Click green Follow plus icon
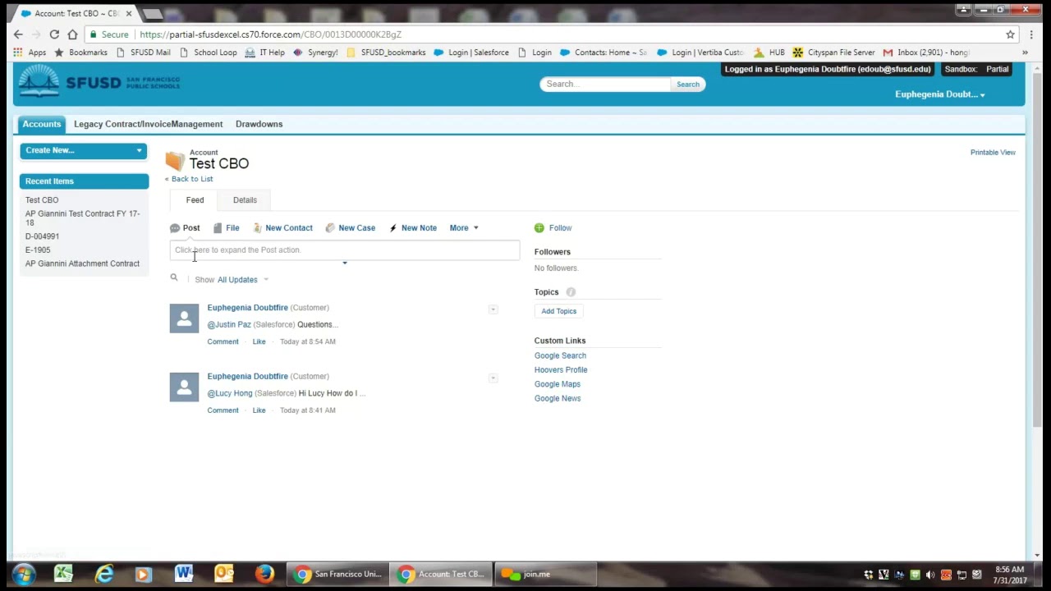1051x591 pixels. tap(539, 228)
